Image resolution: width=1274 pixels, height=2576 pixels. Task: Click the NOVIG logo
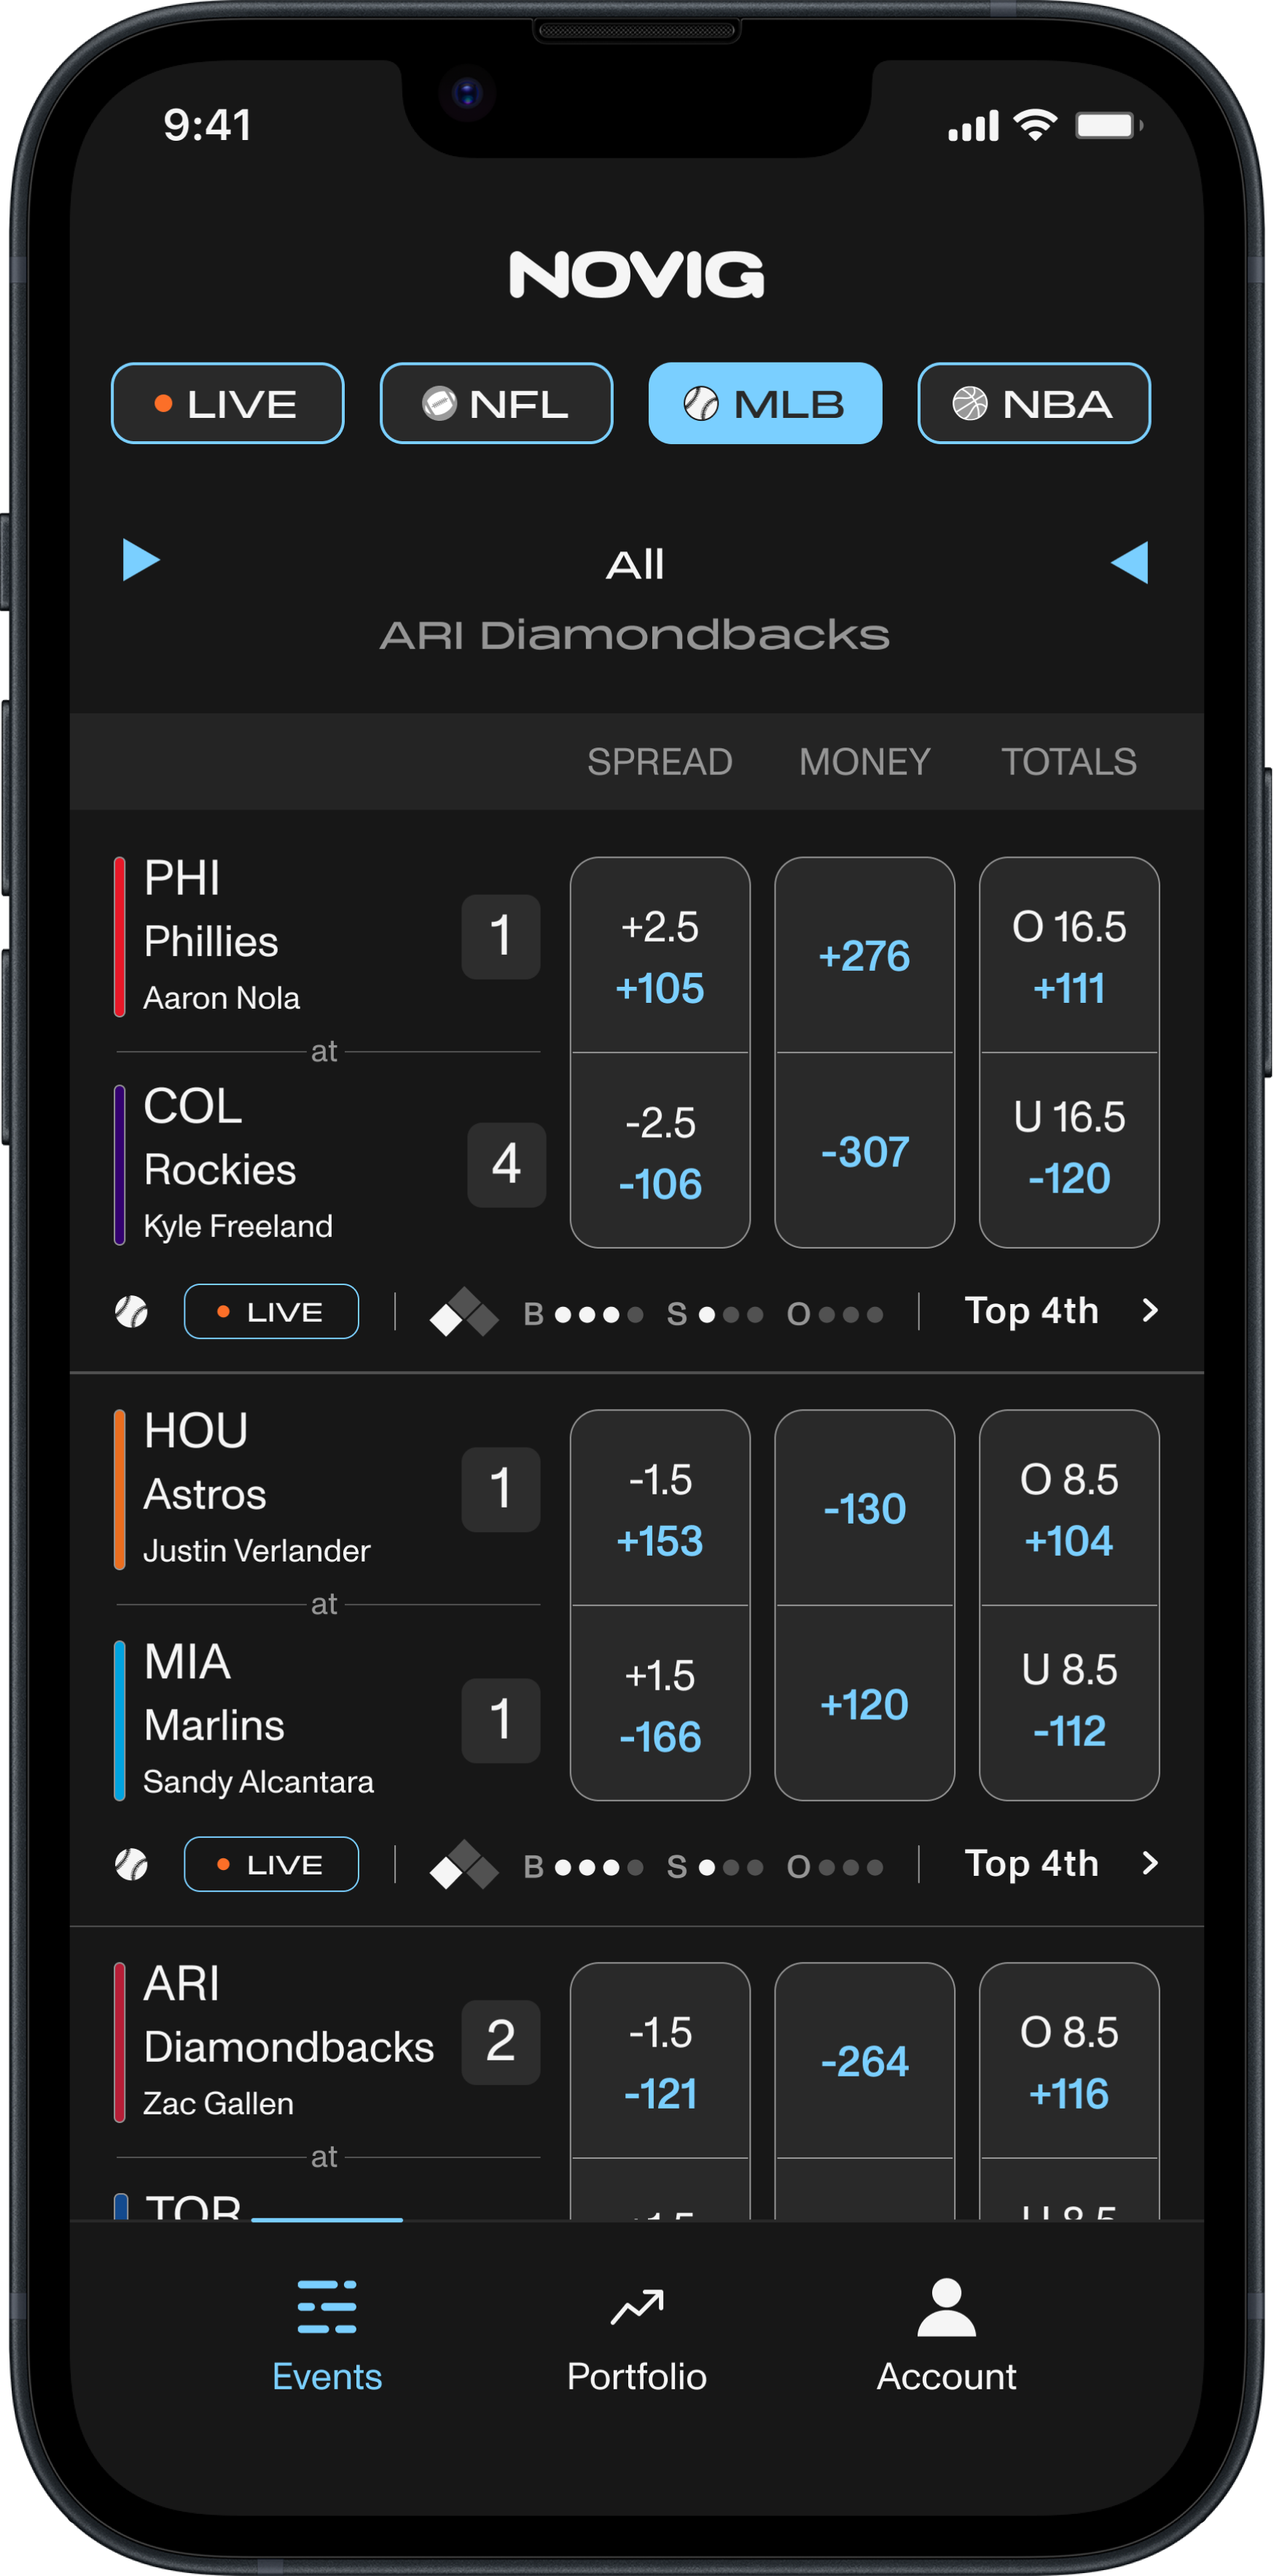click(636, 275)
